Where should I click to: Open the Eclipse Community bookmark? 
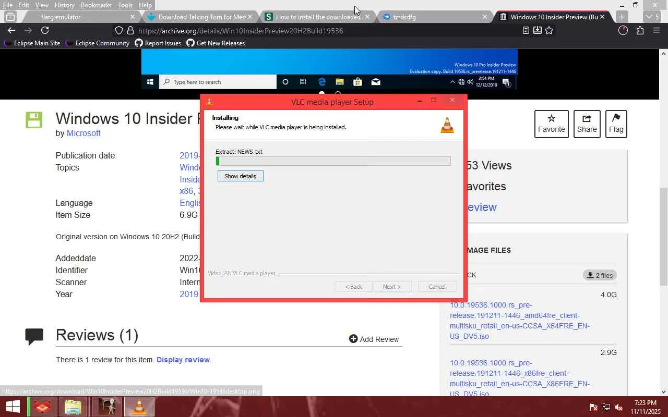tap(98, 43)
